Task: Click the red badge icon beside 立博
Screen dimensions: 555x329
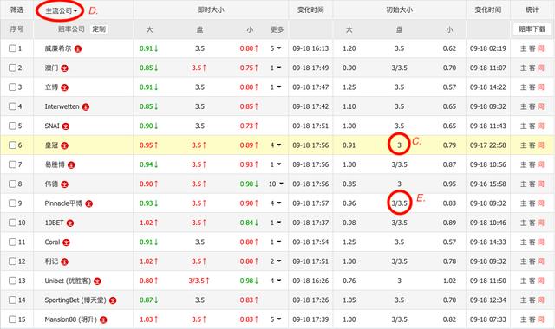Action: [x=64, y=87]
